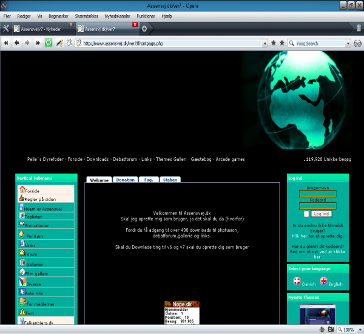Go back with the Back arrow
Viewport: 364px width, 334px height.
coord(16,43)
